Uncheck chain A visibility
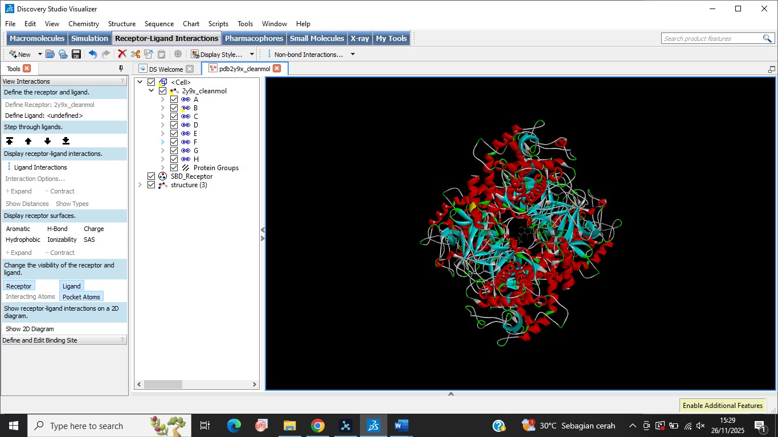 (x=174, y=99)
